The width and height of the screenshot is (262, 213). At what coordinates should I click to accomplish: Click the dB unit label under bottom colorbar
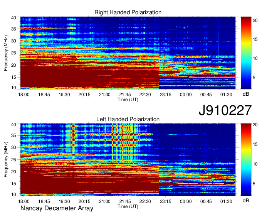[x=246, y=201]
